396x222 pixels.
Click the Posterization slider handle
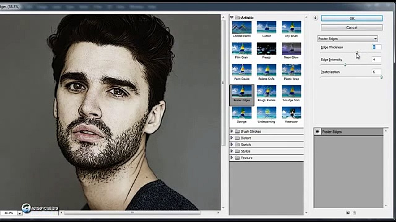pos(381,77)
